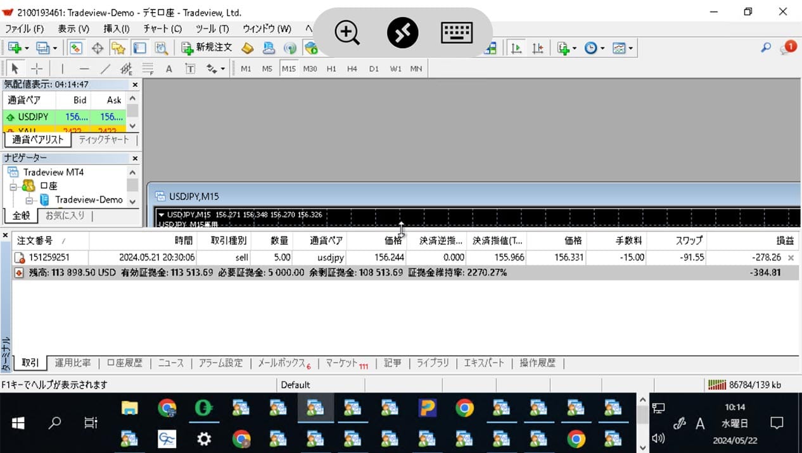This screenshot has width=802, height=453.
Task: Expand the new chart dropdown arrow
Action: tap(26, 48)
